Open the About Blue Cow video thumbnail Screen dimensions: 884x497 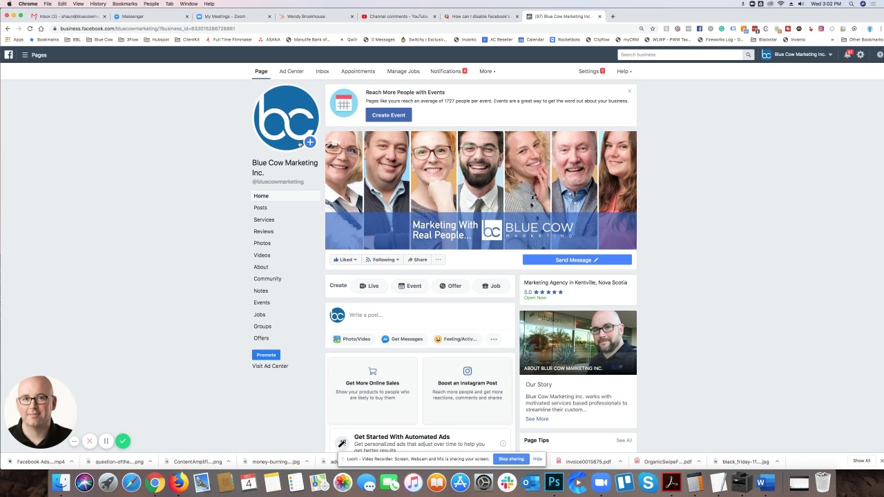pyautogui.click(x=578, y=342)
